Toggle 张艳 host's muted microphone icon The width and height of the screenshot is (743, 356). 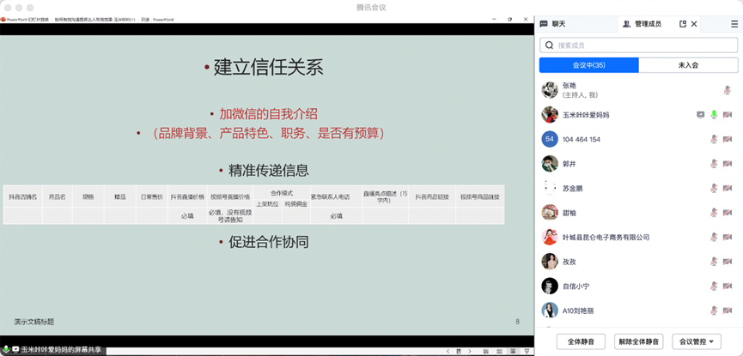728,90
